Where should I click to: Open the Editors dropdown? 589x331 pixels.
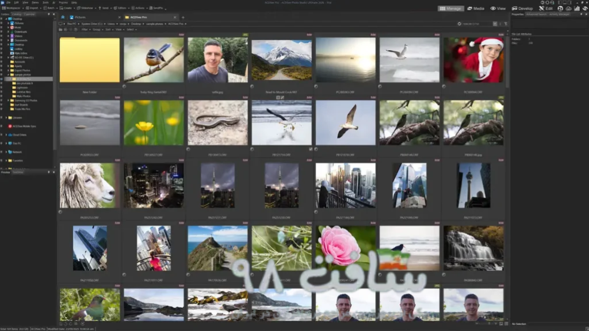121,8
